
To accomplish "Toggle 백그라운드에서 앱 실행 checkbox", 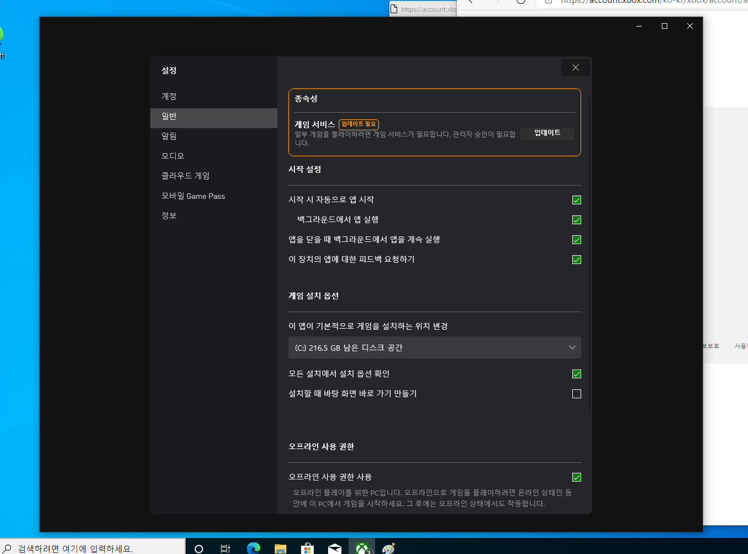I will tap(577, 220).
